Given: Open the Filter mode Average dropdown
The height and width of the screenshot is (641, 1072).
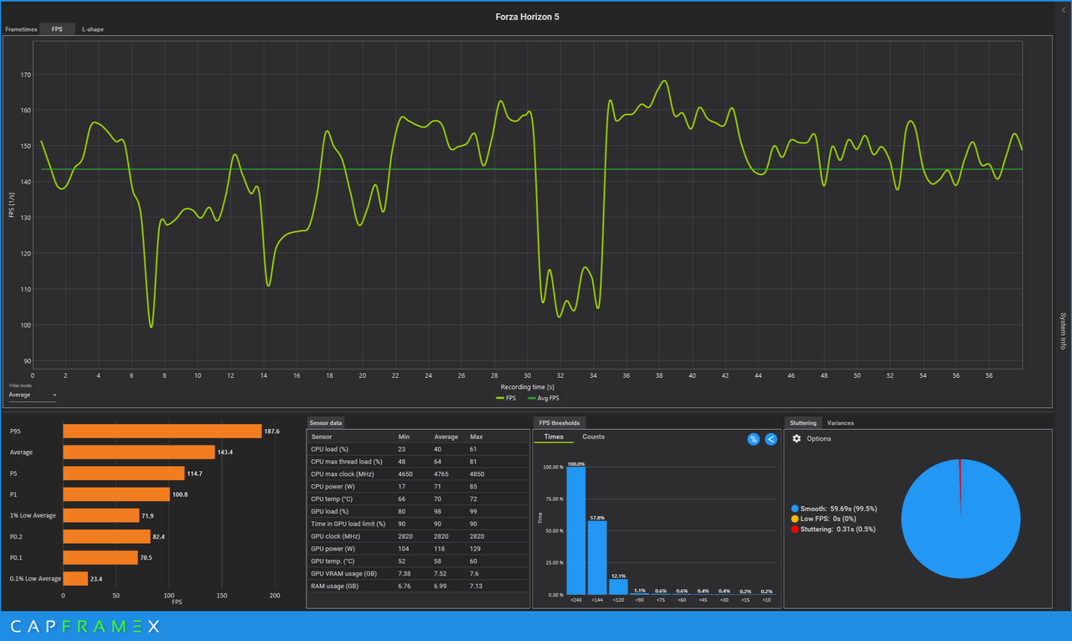Looking at the screenshot, I should click(33, 395).
